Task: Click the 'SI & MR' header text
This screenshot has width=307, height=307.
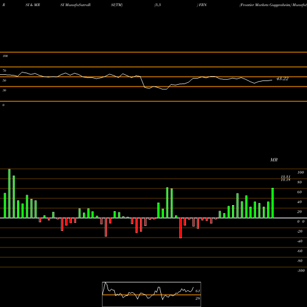Action: click(33, 5)
